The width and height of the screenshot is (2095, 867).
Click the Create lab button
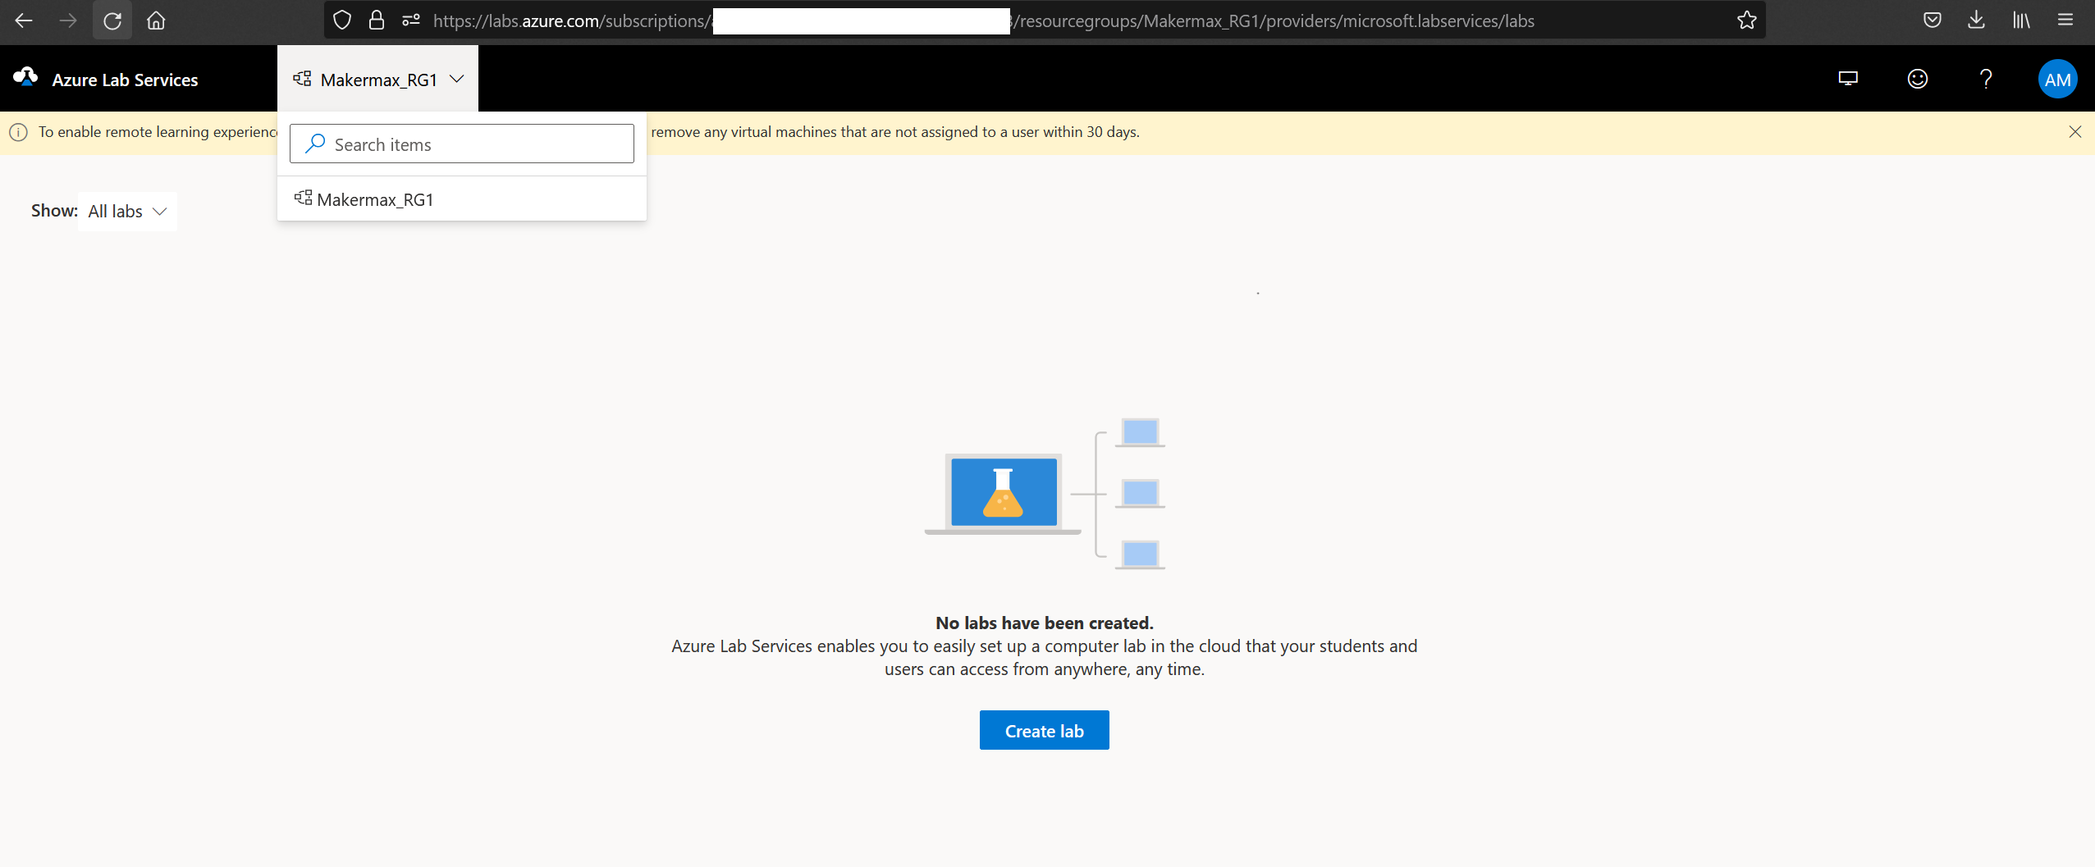pos(1044,730)
